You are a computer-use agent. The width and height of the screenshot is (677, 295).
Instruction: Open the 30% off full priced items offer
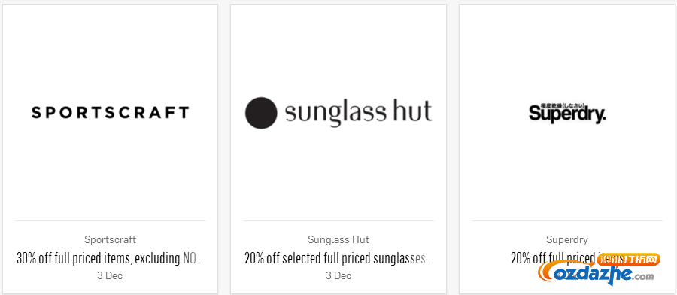[x=110, y=259]
